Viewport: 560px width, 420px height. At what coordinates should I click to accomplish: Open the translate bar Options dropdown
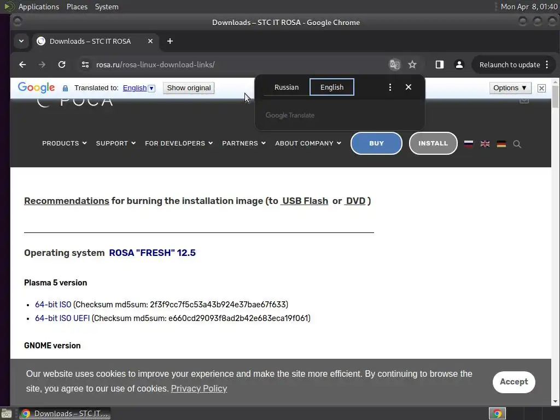click(x=510, y=88)
